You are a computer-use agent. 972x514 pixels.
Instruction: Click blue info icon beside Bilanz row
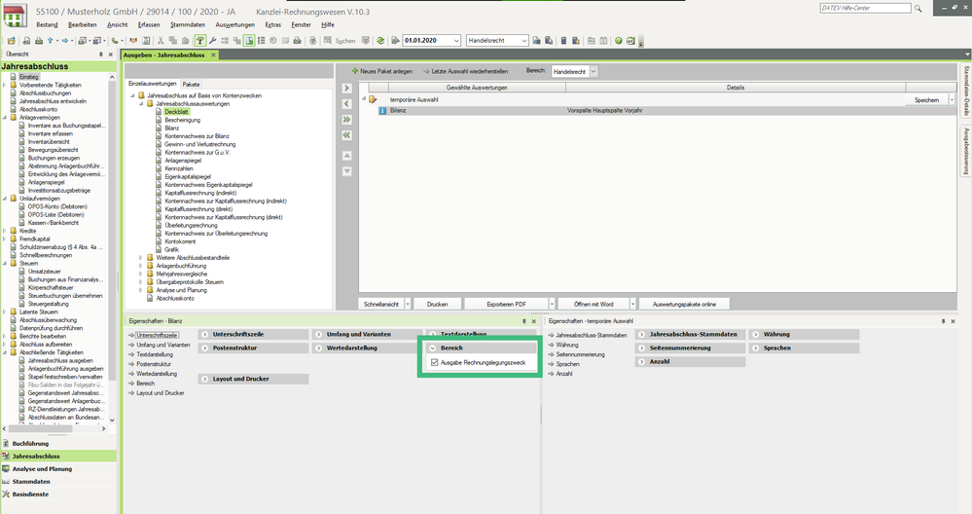click(382, 110)
